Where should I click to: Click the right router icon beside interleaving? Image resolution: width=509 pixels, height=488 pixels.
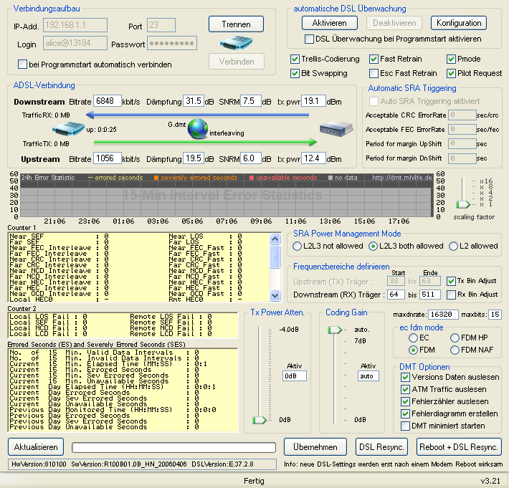click(x=335, y=130)
